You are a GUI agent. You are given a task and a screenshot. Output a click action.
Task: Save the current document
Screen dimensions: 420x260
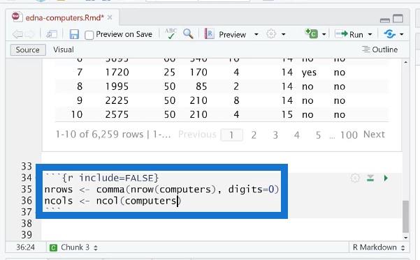click(x=74, y=34)
